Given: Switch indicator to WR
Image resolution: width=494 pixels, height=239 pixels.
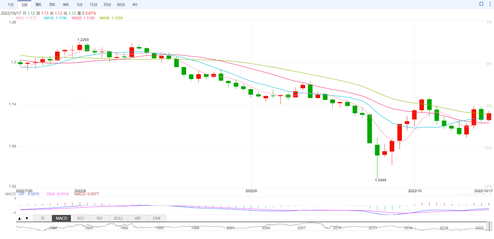Looking at the screenshot, I should pos(138,218).
